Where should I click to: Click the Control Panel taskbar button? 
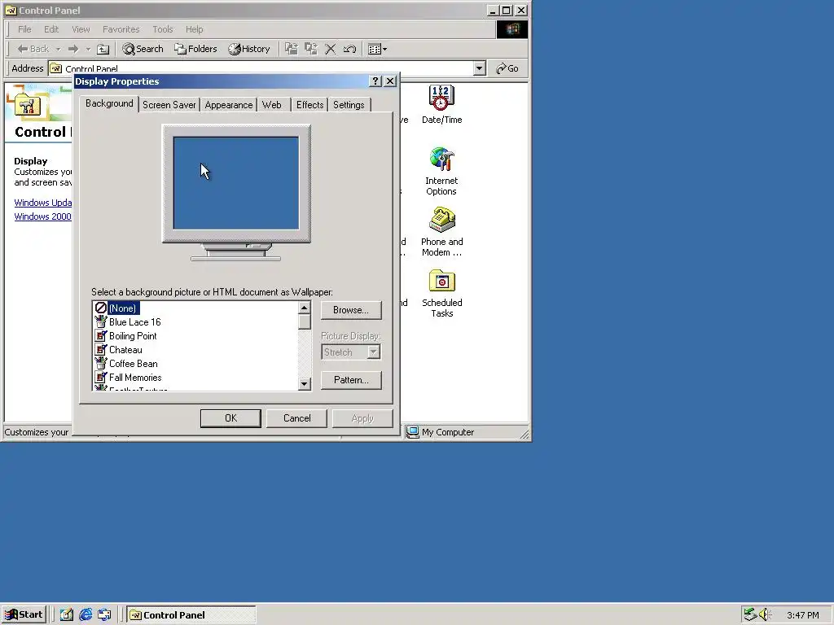(191, 615)
